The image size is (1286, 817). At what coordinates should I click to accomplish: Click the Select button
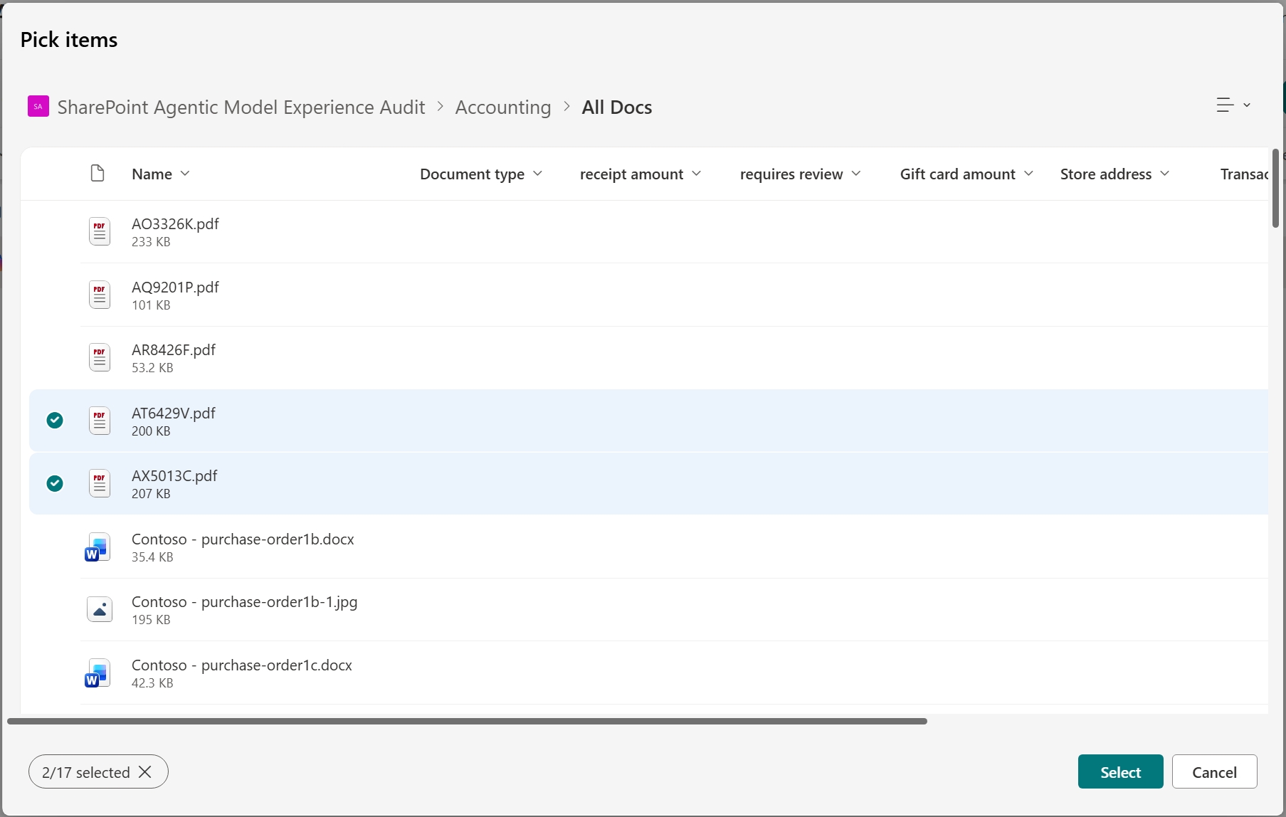[x=1119, y=771]
